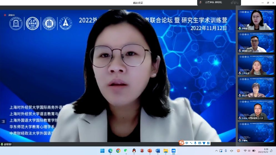
Task: Open the volume speaker control in tray
Action: click(x=249, y=151)
